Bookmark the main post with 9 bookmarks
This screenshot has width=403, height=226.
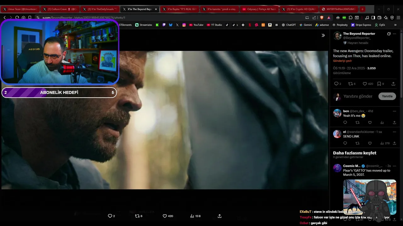tap(379, 84)
